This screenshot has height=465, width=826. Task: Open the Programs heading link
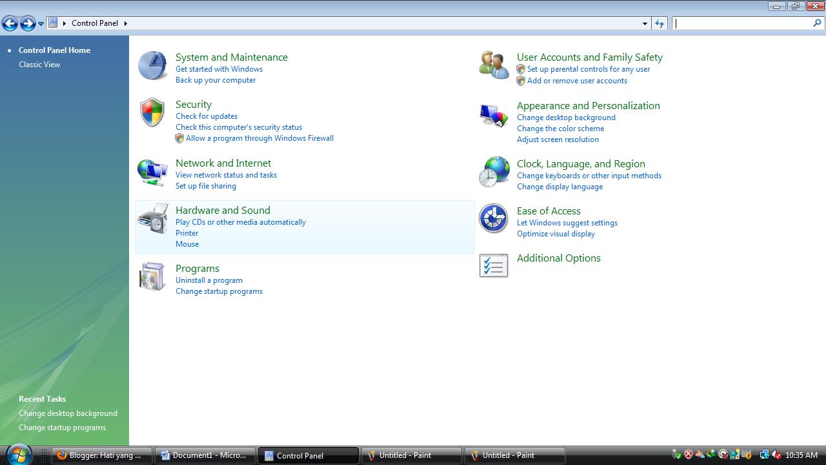tap(197, 269)
